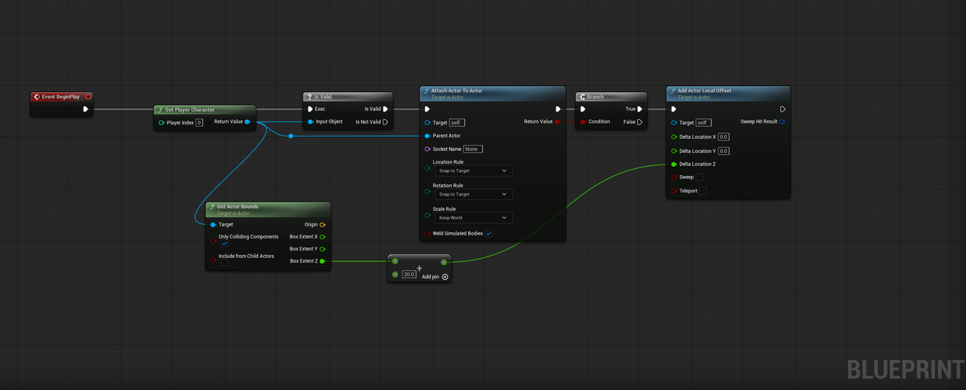
Task: Click the reroute node on the blue wire
Action: point(291,136)
